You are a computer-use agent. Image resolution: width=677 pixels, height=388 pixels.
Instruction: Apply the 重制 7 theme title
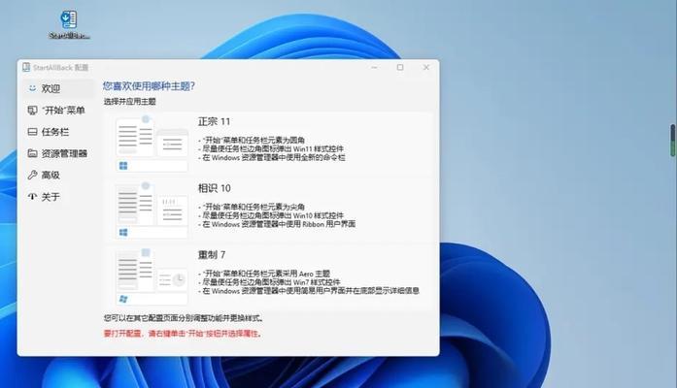(212, 254)
